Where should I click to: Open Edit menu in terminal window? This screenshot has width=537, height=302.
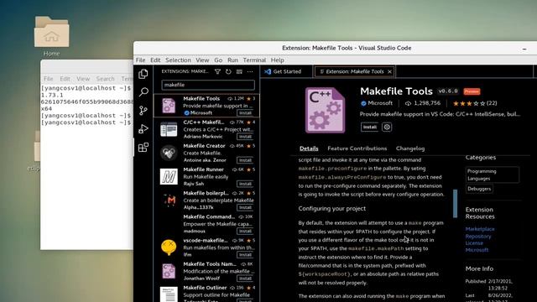tap(65, 79)
